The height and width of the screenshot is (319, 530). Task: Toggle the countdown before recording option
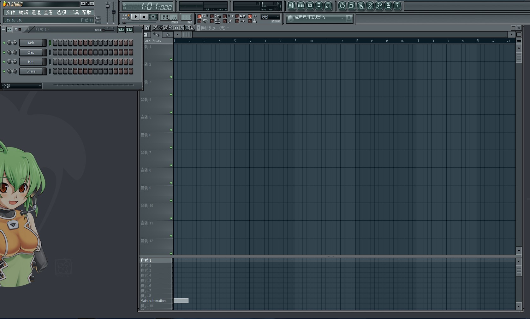click(x=212, y=16)
